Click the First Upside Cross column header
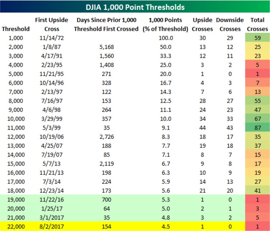 click(x=49, y=24)
